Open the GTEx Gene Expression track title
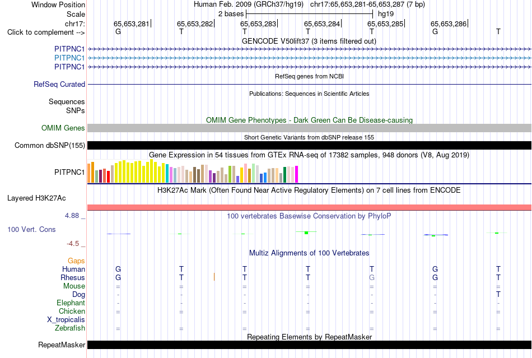Image resolution: width=532 pixels, height=358 pixels. pos(309,155)
